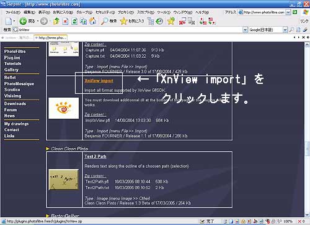Open the Text 2 Path plugin link
The height and width of the screenshot is (225, 310).
click(x=95, y=157)
